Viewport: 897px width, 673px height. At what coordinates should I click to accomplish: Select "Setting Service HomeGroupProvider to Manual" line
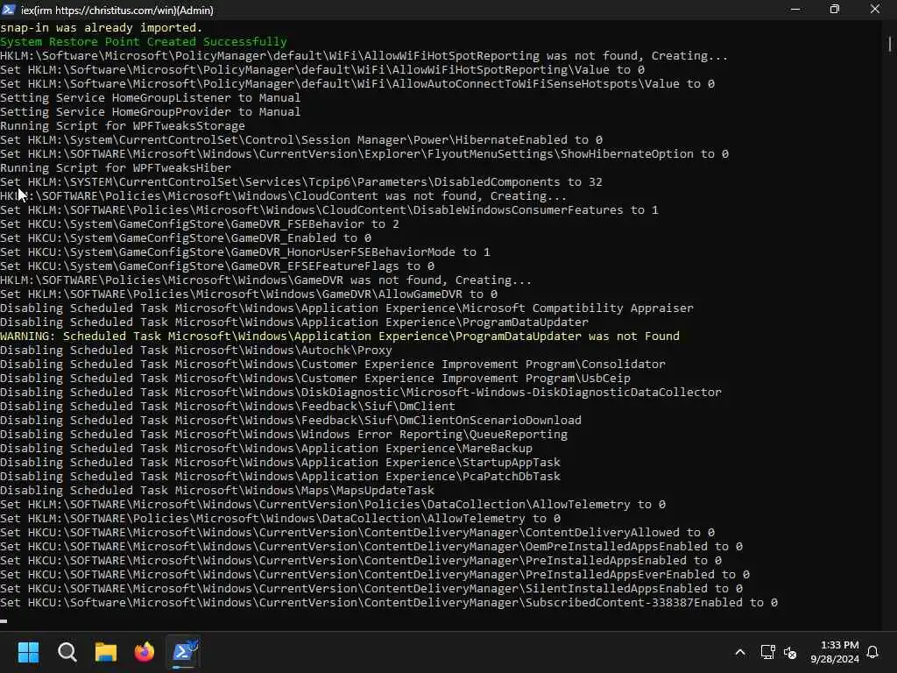coord(151,111)
